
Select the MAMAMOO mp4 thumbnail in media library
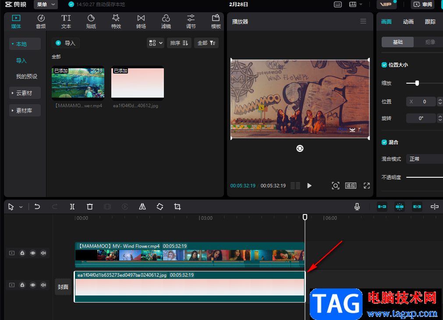point(78,83)
